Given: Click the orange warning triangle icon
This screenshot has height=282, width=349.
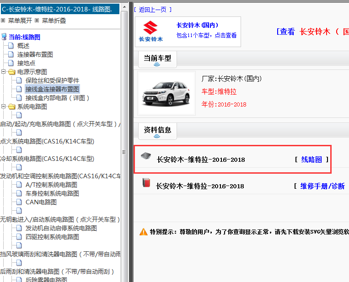Looking at the screenshot, I should pyautogui.click(x=143, y=232).
